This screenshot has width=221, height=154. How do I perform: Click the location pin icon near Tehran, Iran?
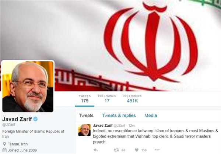coord(4,144)
